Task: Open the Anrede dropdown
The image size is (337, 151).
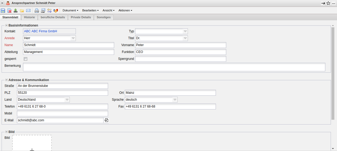Action: (73, 38)
